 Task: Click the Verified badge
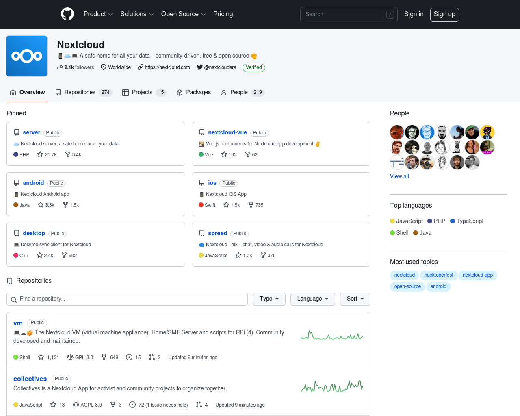(254, 68)
